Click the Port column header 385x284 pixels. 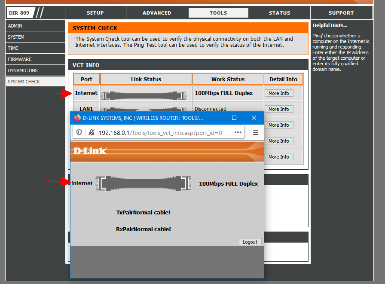[x=86, y=79]
